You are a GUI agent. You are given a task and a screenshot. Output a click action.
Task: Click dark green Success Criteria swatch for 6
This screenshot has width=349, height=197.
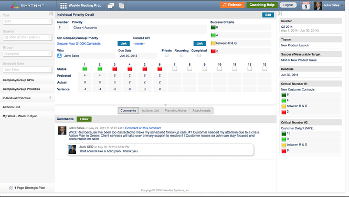213,27
